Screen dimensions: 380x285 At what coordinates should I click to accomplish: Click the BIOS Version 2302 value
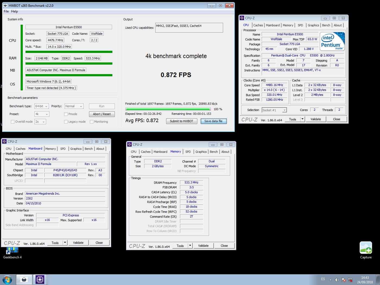(65, 198)
